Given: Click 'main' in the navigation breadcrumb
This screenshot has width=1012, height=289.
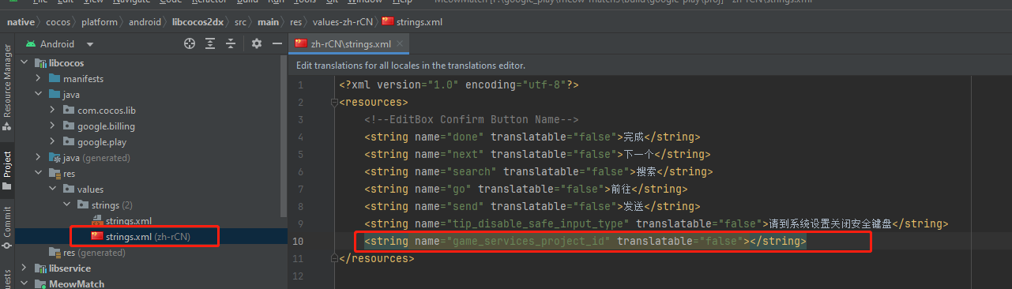Looking at the screenshot, I should click(x=269, y=21).
